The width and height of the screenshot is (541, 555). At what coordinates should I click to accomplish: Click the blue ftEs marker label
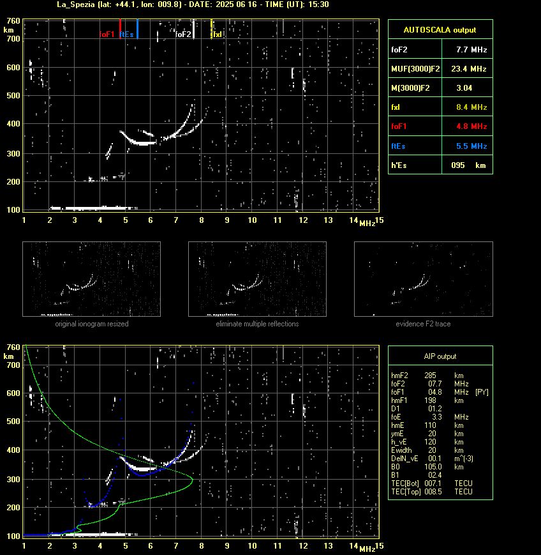[126, 34]
